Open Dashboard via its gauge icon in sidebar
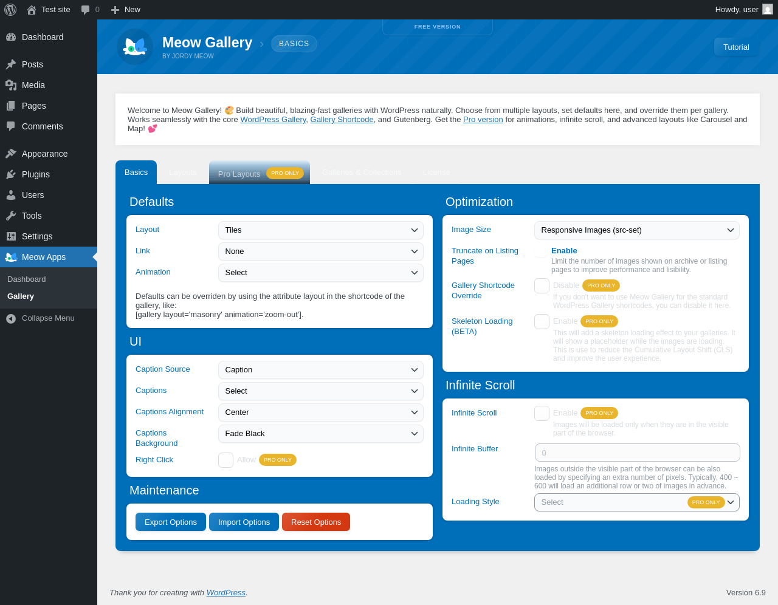This screenshot has width=778, height=605. point(11,37)
